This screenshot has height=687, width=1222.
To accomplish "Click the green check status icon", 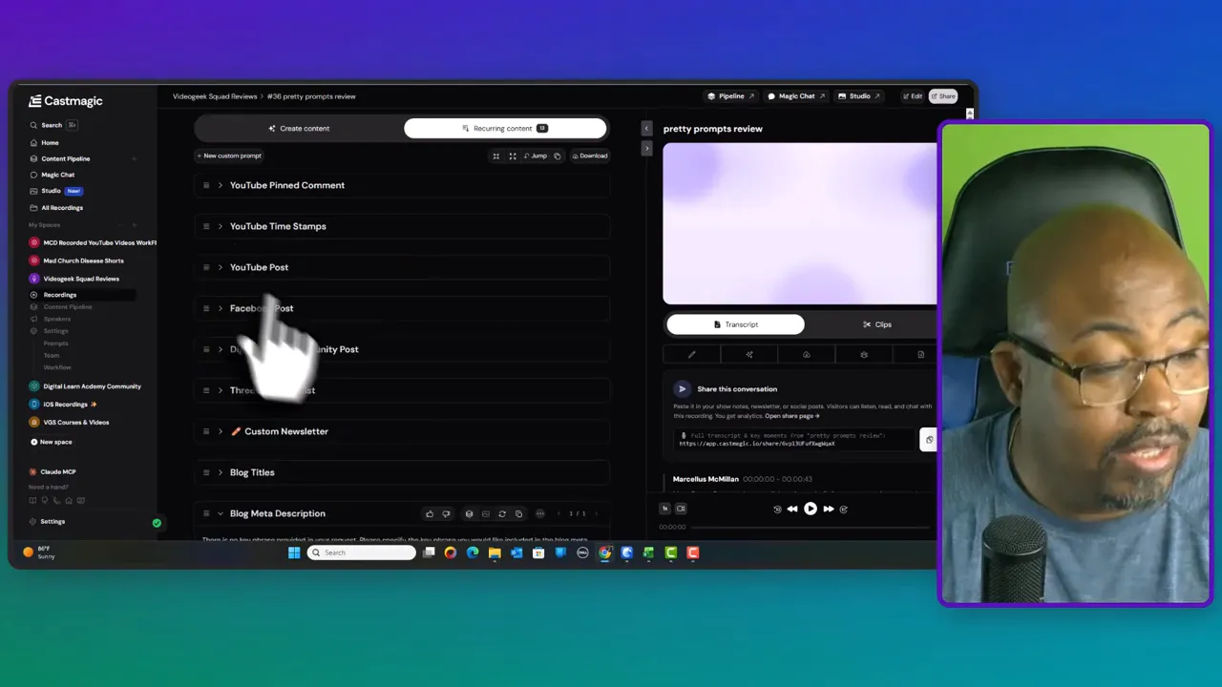I will tap(157, 523).
